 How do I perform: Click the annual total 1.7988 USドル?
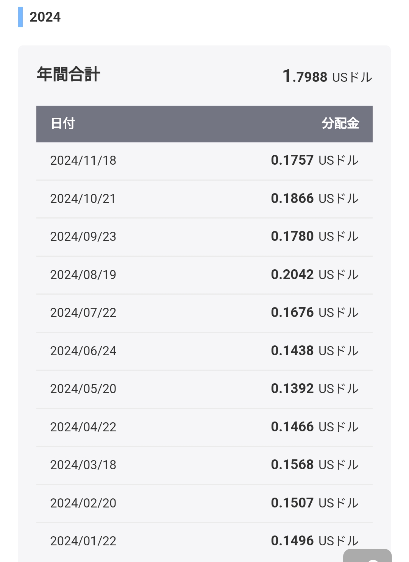(328, 76)
